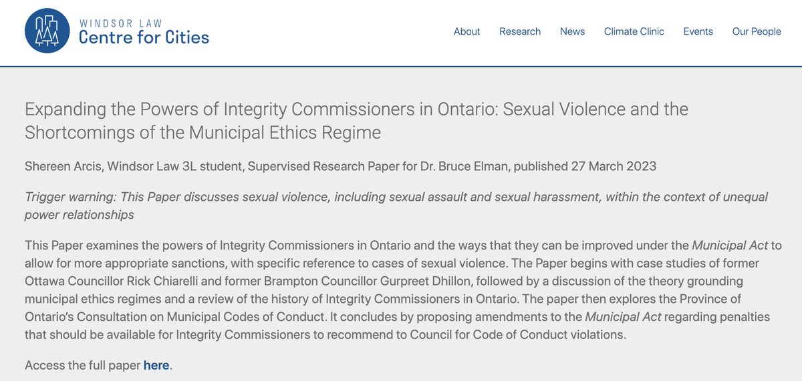Click the circular Centre for Cities logo icon
The width and height of the screenshot is (802, 381).
(47, 31)
